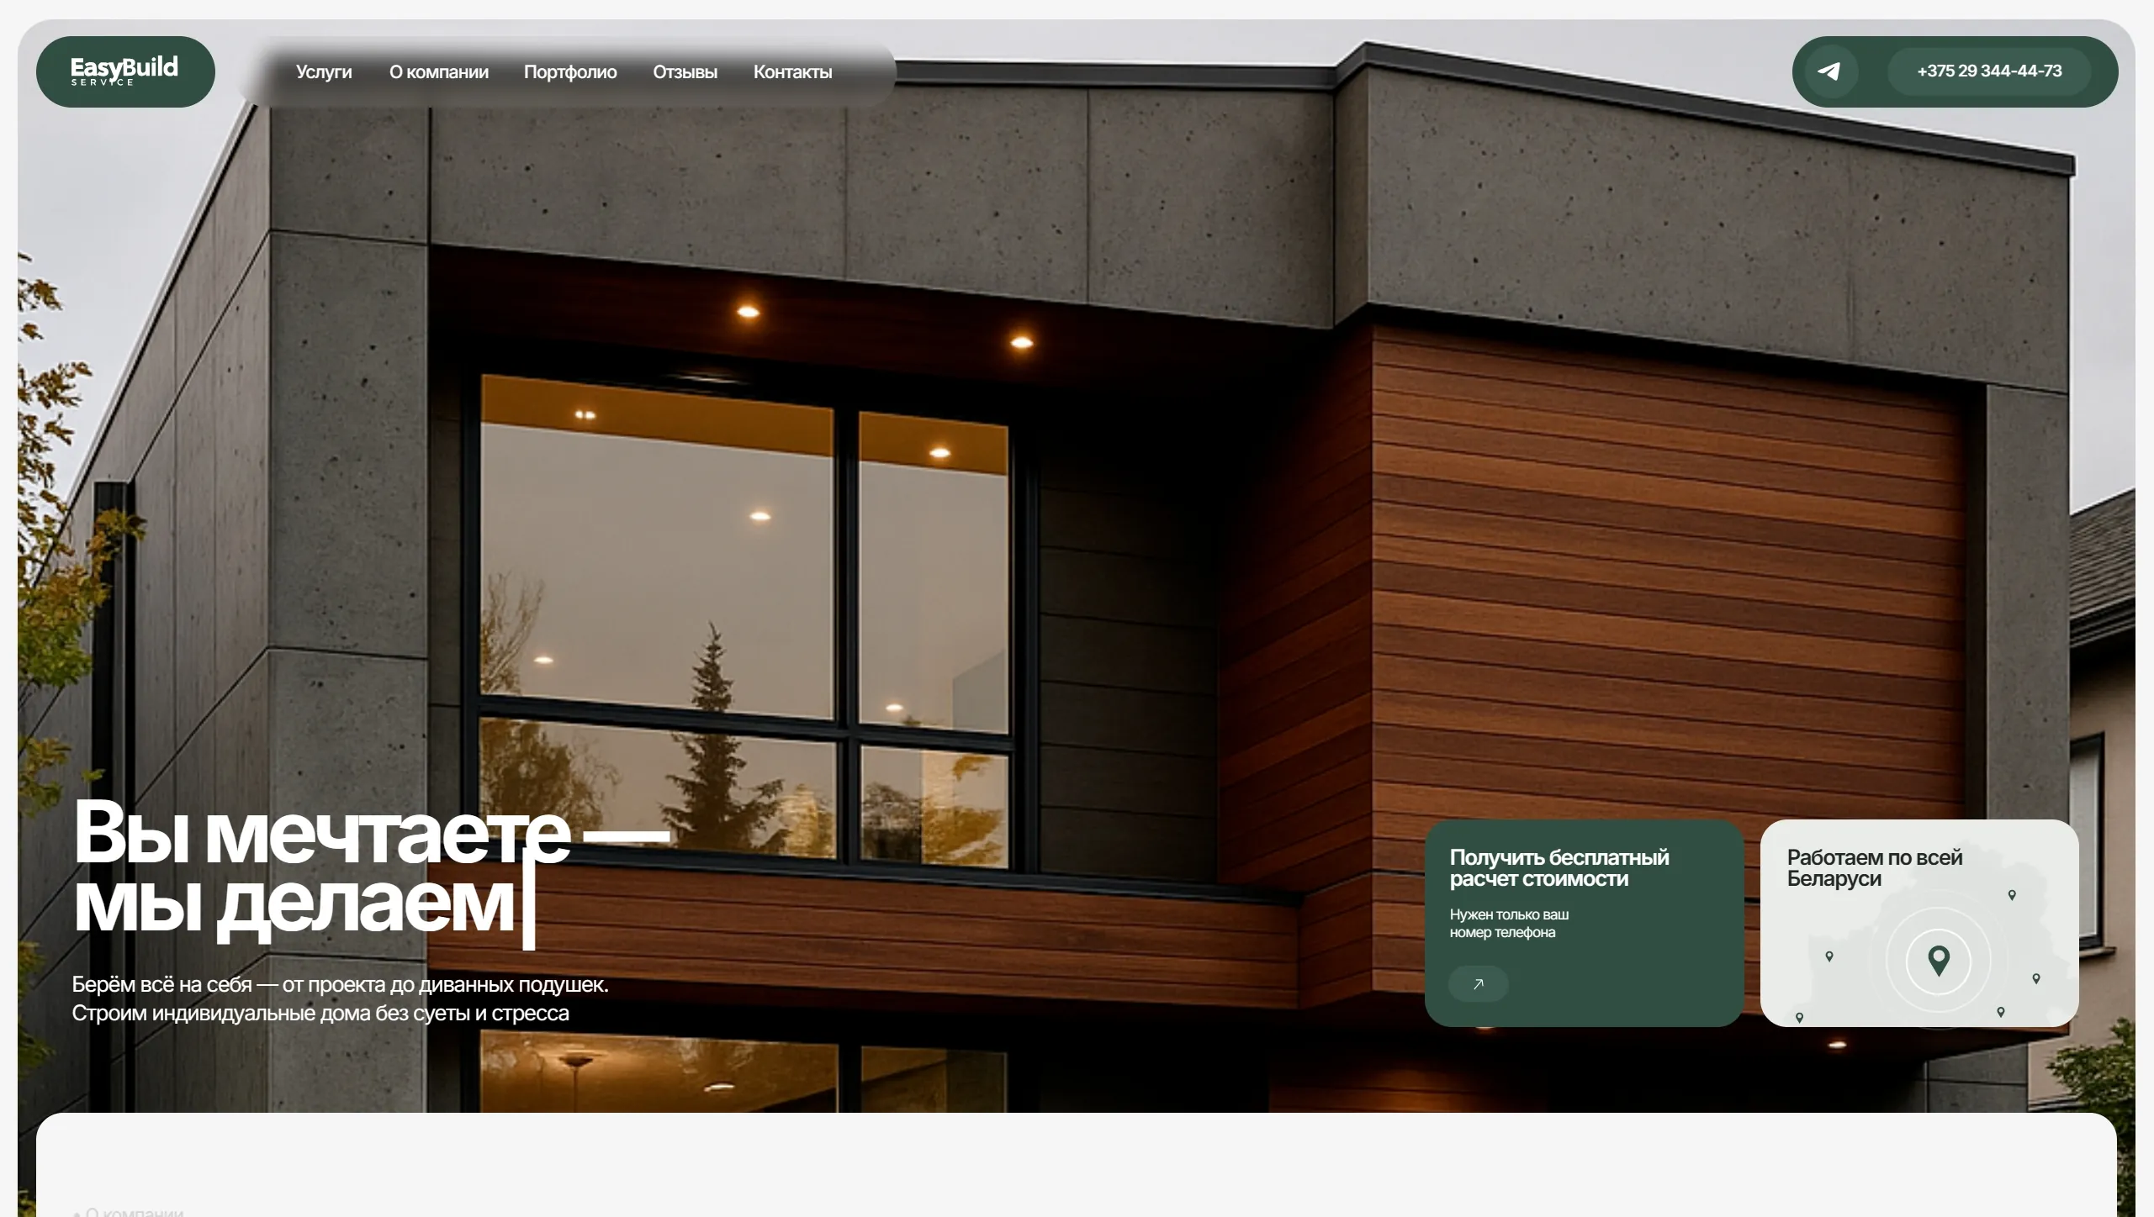Open the Telegram paper-plane icon

tap(1829, 71)
